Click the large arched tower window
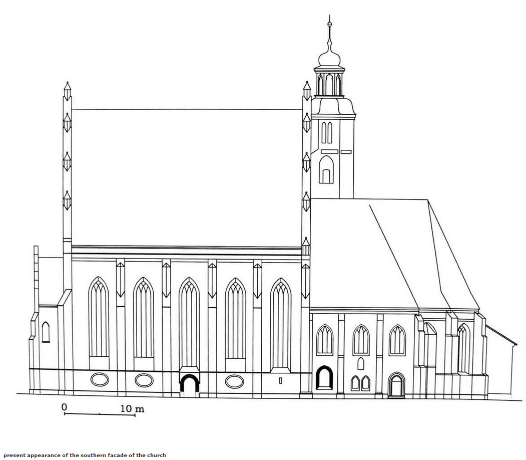Image resolution: width=526 pixels, height=460 pixels. [x=326, y=170]
